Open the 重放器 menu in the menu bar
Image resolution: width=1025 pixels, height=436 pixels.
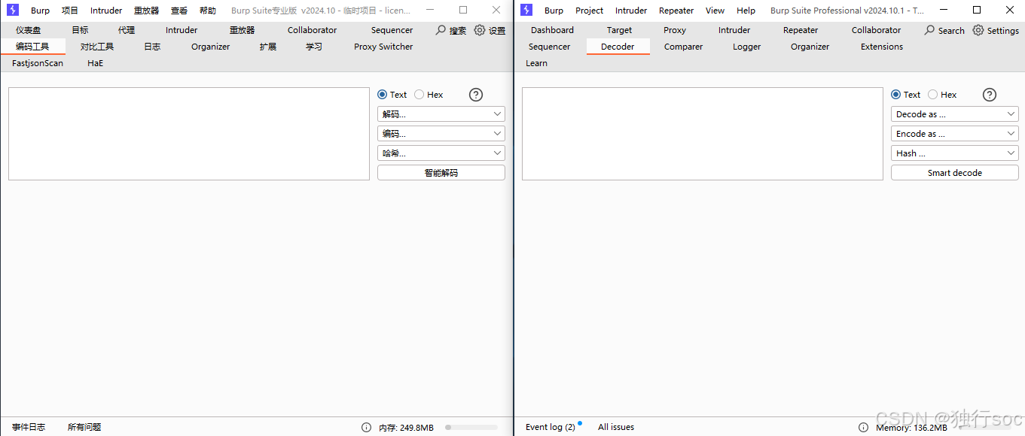147,11
